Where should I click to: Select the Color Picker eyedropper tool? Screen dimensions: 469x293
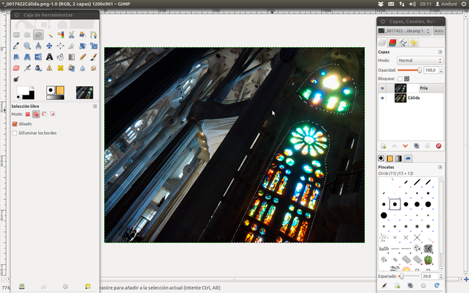click(x=16, y=46)
